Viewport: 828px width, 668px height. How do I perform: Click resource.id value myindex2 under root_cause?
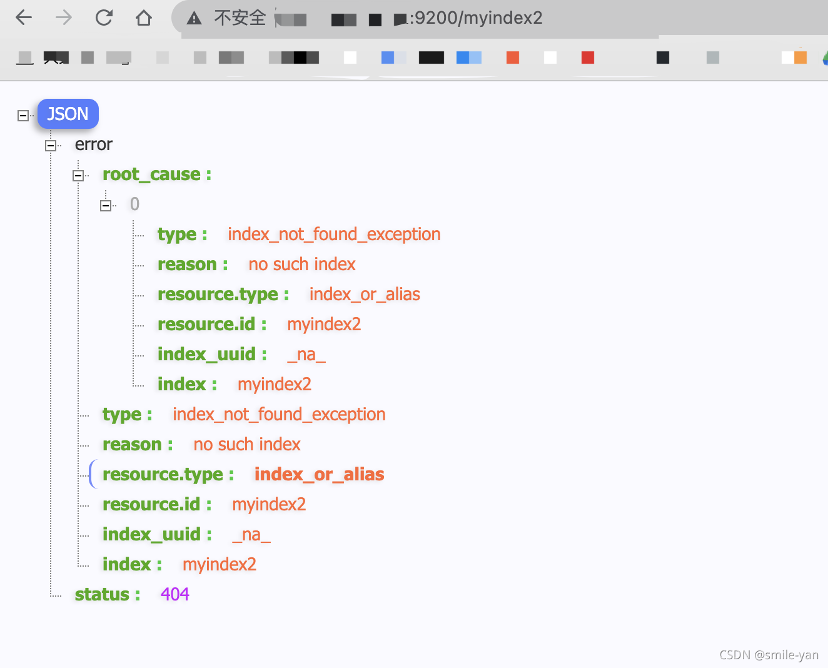click(324, 325)
